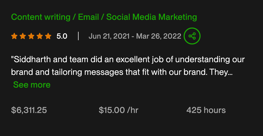Click the $6,311.25 total earnings amount
This screenshot has width=263, height=136.
tap(29, 110)
